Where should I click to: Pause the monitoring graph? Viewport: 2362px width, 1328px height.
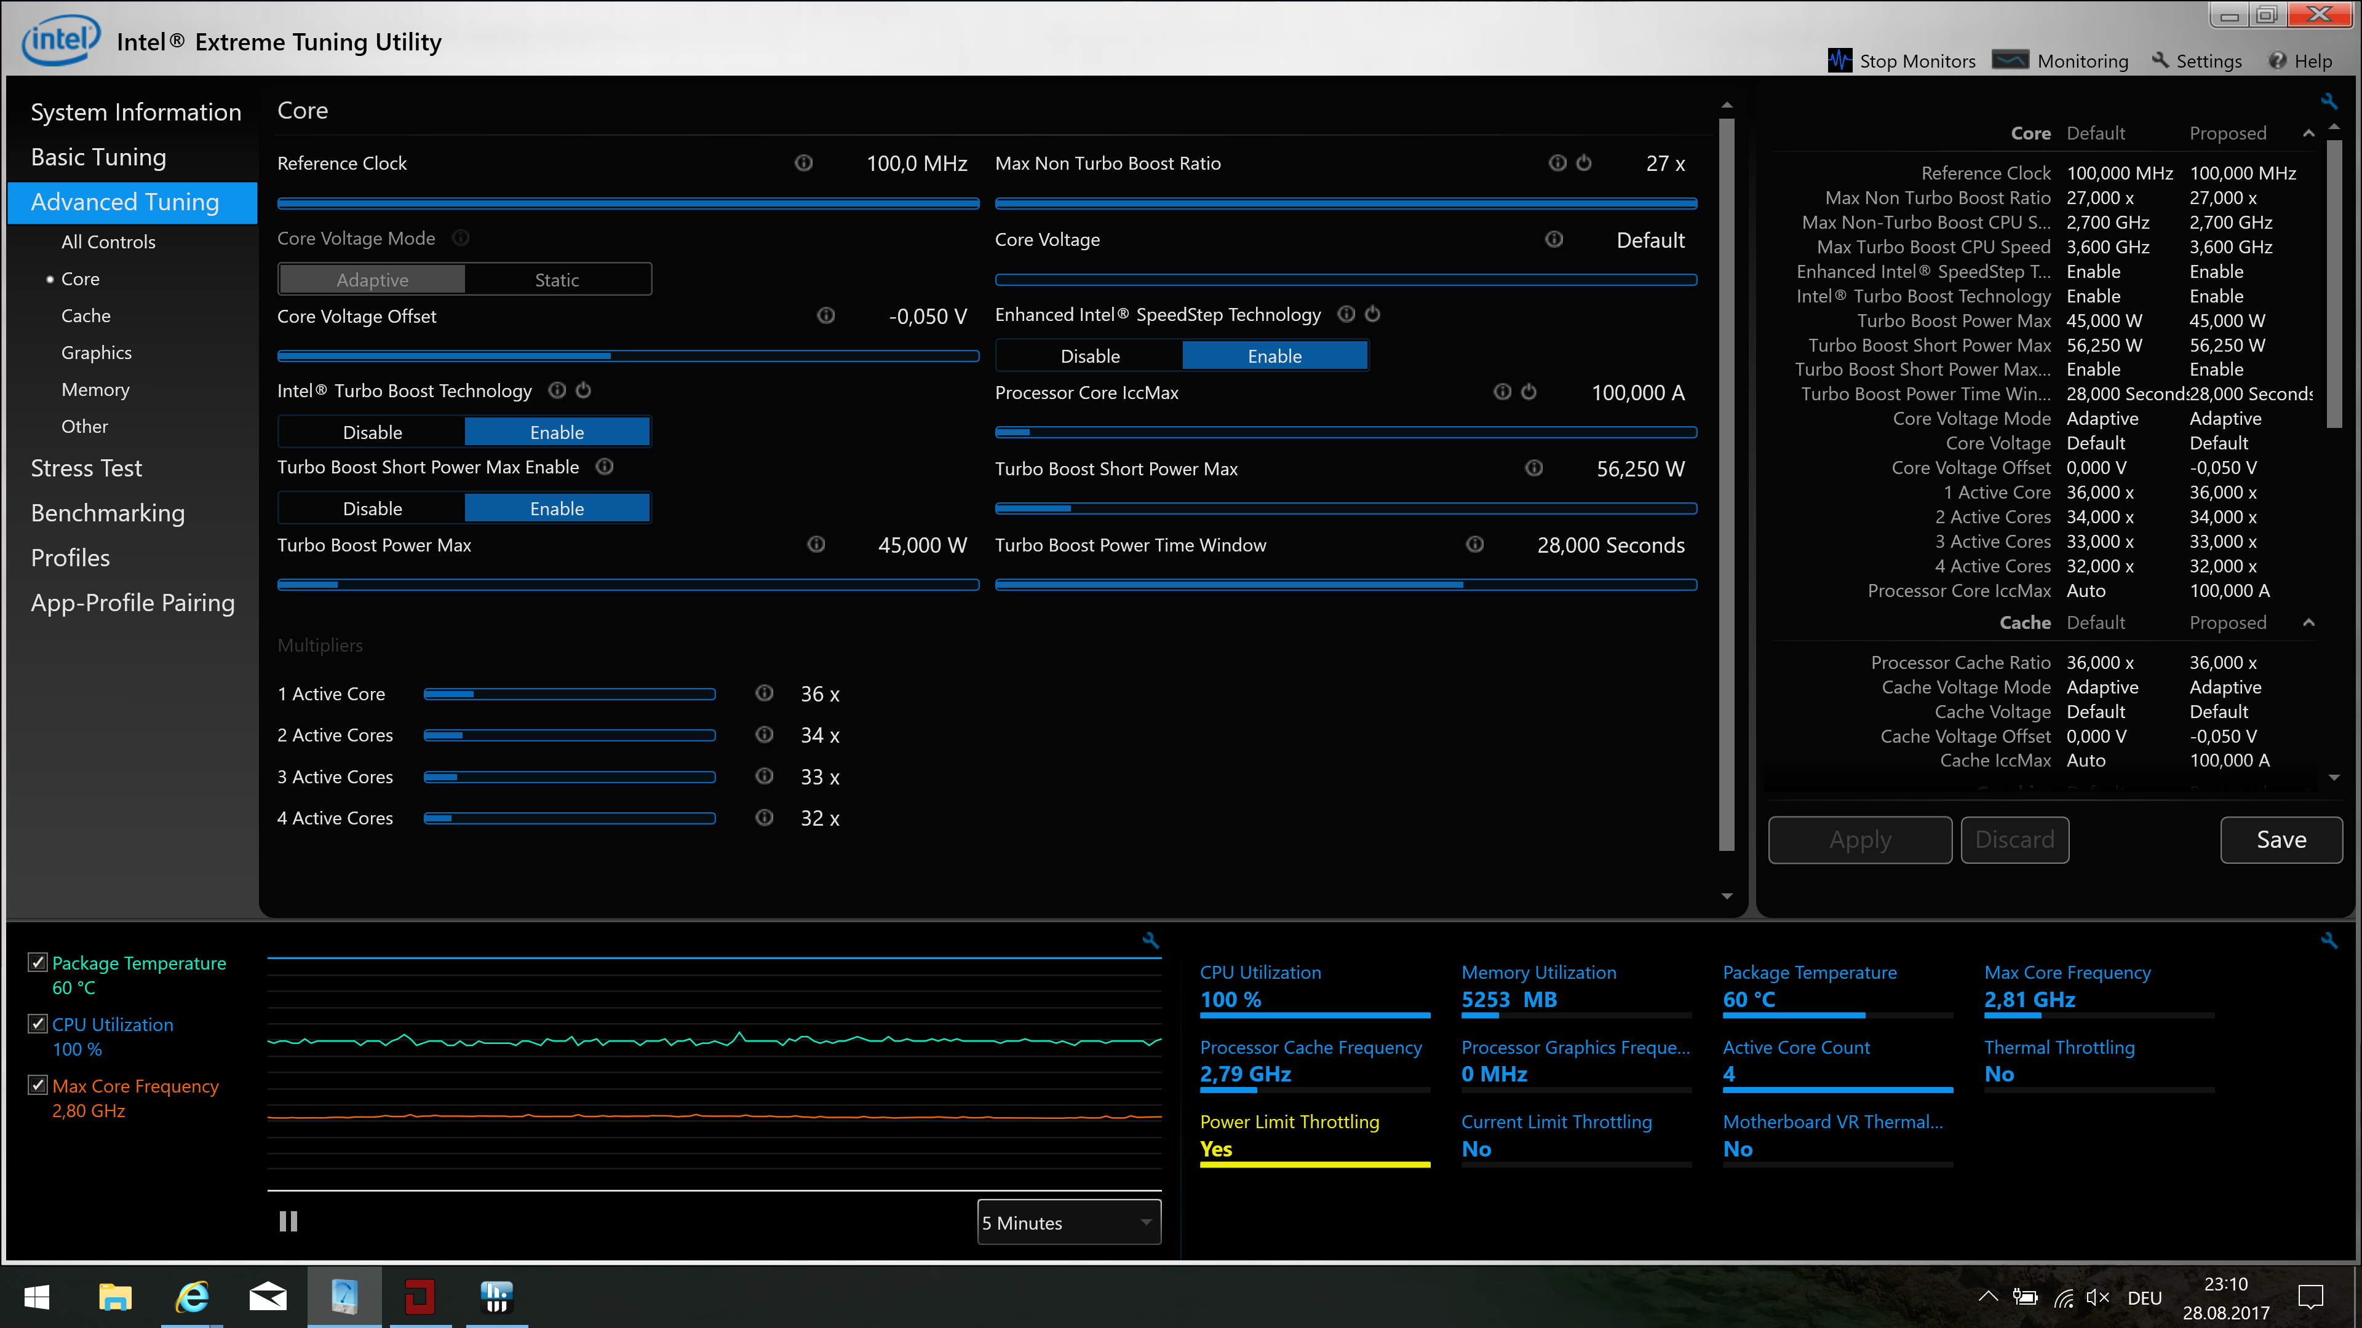tap(288, 1222)
